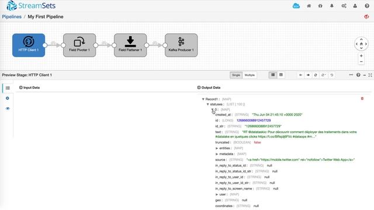Expand the user map
Image resolution: width=374 pixels, height=210 pixels.
coord(217,194)
